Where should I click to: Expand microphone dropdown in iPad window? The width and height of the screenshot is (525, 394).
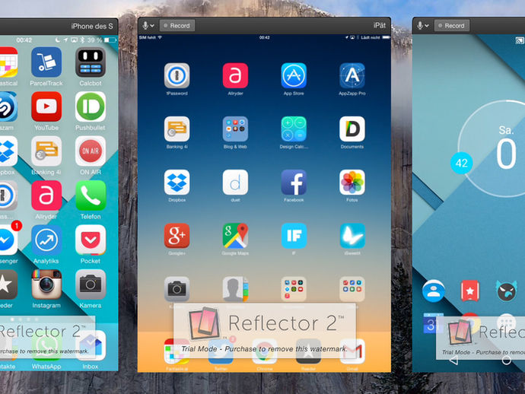148,25
